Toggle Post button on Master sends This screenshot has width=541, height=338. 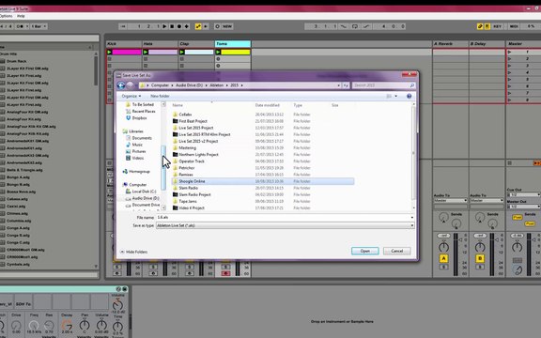coord(518,217)
